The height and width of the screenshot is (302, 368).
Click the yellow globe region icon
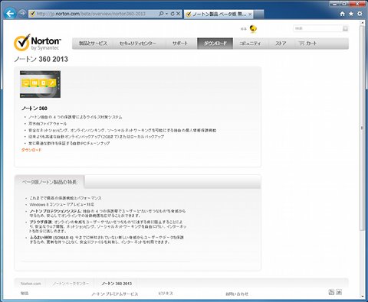253,29
